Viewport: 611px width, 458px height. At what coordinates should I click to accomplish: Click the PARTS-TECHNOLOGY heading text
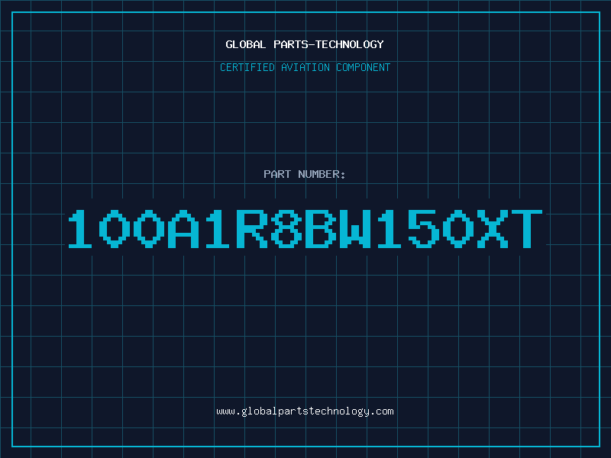pyautogui.click(x=328, y=44)
